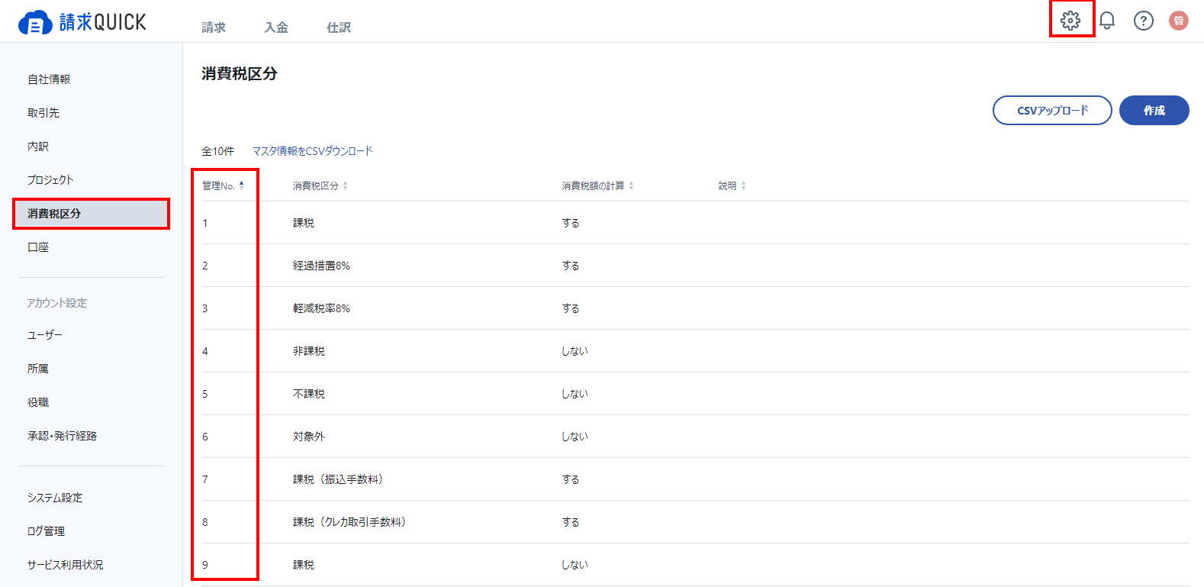The image size is (1204, 587).
Task: Go to 内訳 in sidebar
Action: [38, 147]
